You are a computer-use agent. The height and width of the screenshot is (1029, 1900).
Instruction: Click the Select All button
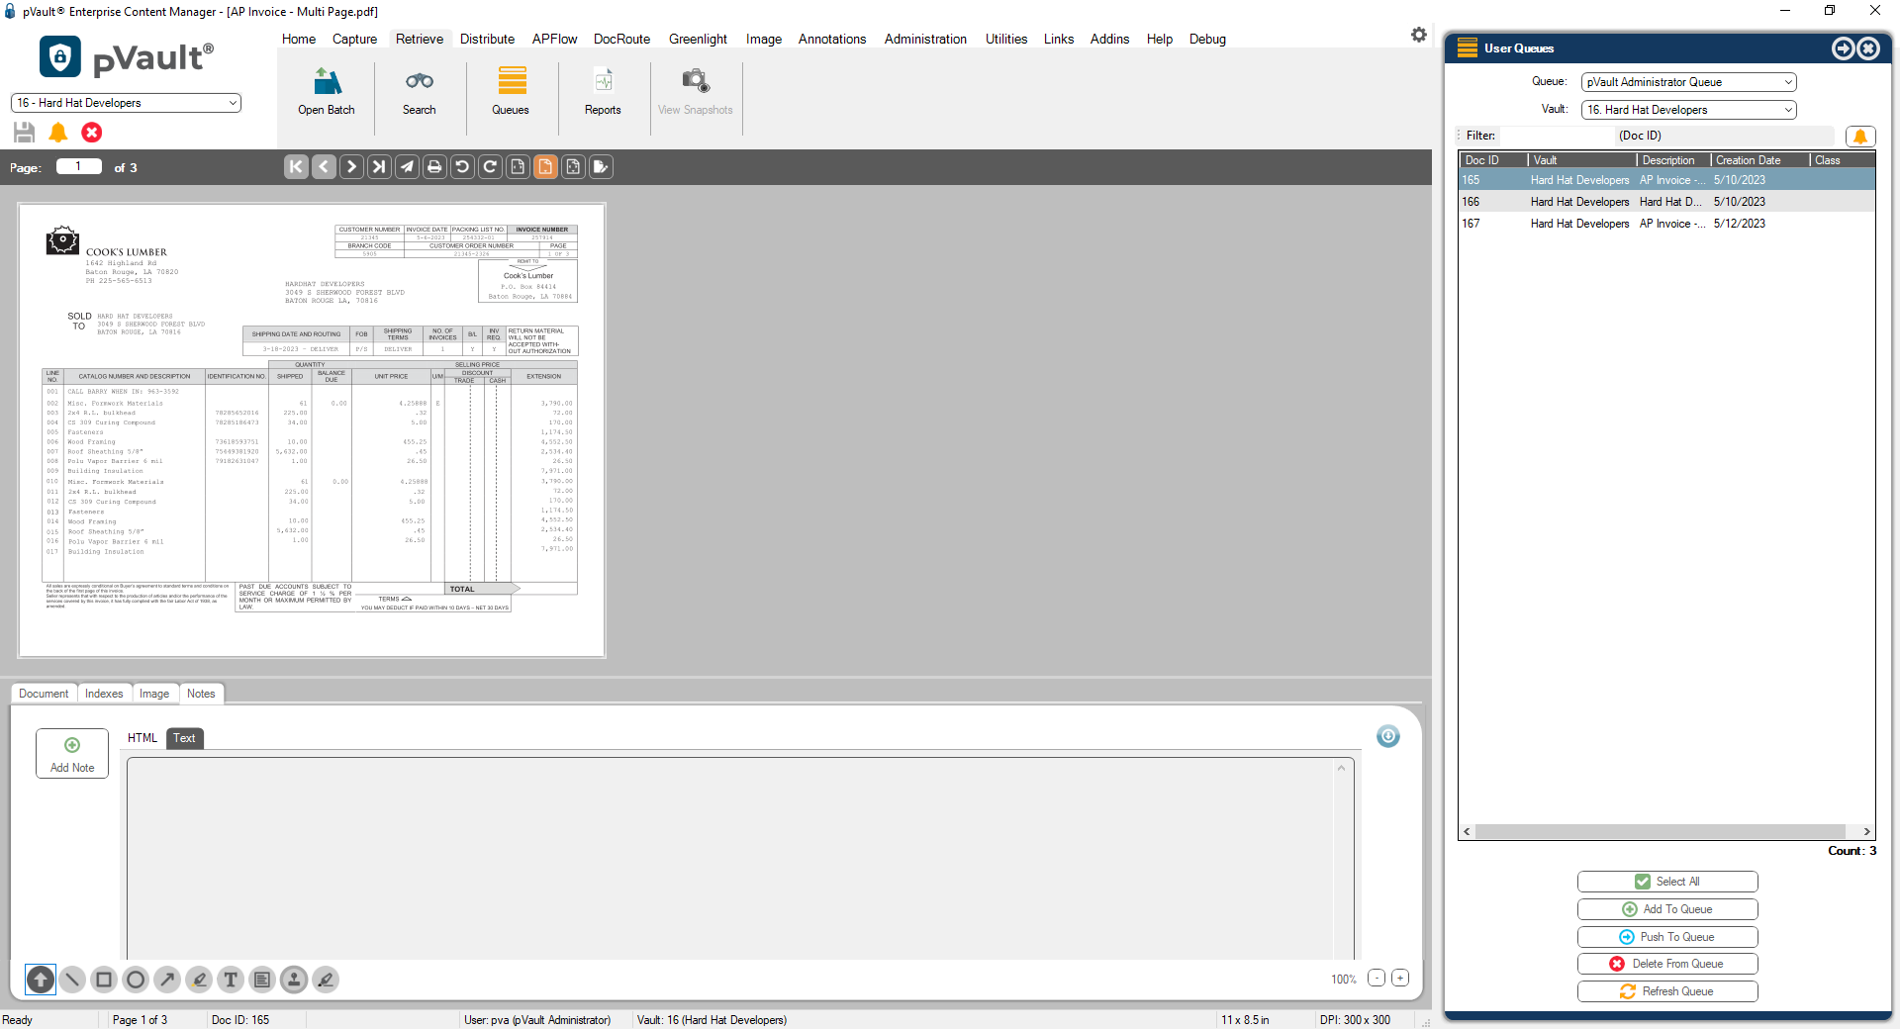click(x=1667, y=882)
